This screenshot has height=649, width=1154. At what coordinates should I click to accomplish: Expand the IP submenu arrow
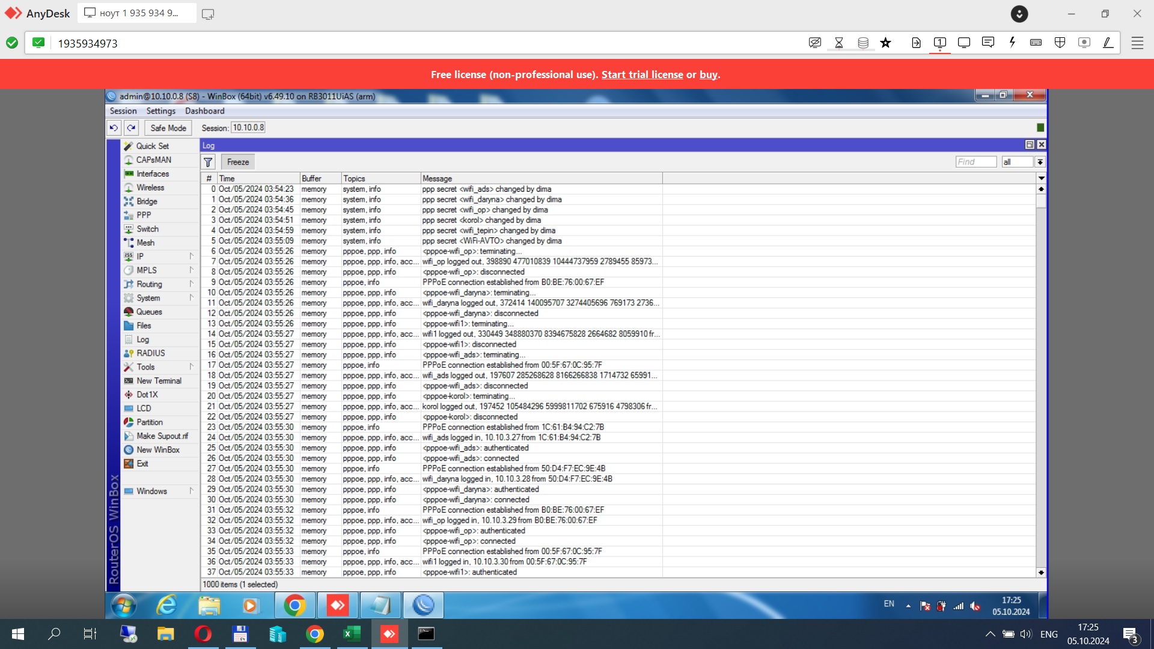(192, 256)
